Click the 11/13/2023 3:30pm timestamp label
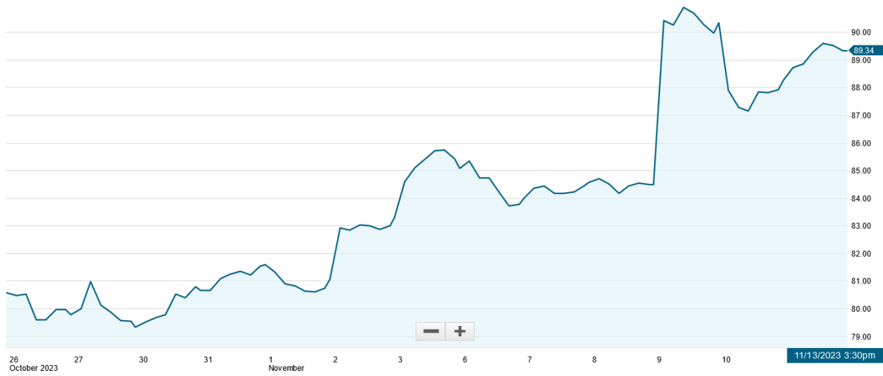 point(834,355)
